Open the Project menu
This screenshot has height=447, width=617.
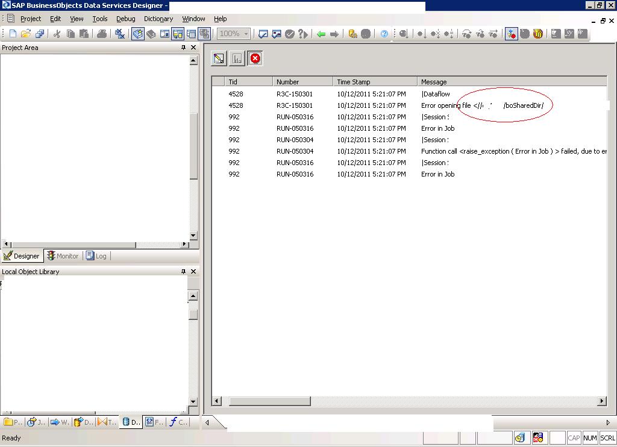click(31, 19)
